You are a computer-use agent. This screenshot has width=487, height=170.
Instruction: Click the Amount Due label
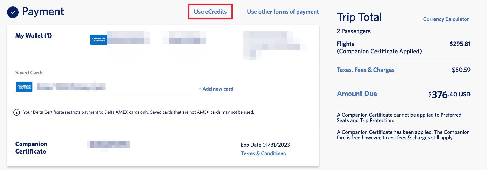coord(357,93)
